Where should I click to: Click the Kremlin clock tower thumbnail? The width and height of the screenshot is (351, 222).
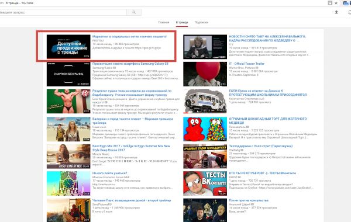pyautogui.click(x=68, y=183)
